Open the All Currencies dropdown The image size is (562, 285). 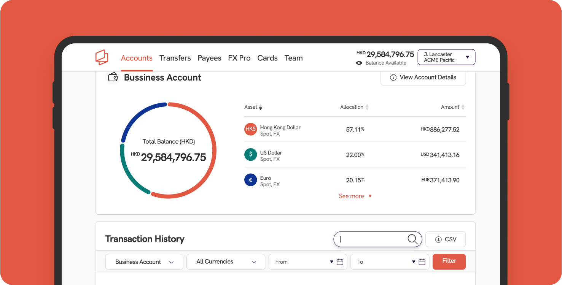coord(226,262)
